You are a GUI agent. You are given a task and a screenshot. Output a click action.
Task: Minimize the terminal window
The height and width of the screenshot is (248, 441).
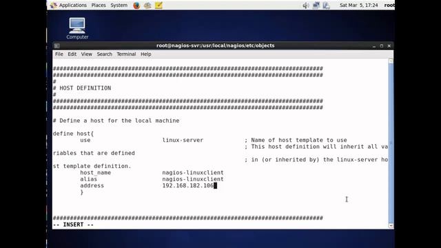[x=374, y=46]
